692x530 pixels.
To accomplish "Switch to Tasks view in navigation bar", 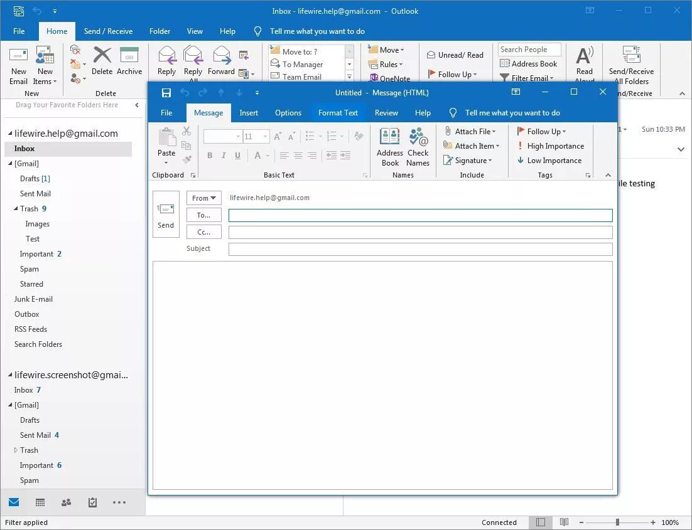I will pyautogui.click(x=93, y=502).
